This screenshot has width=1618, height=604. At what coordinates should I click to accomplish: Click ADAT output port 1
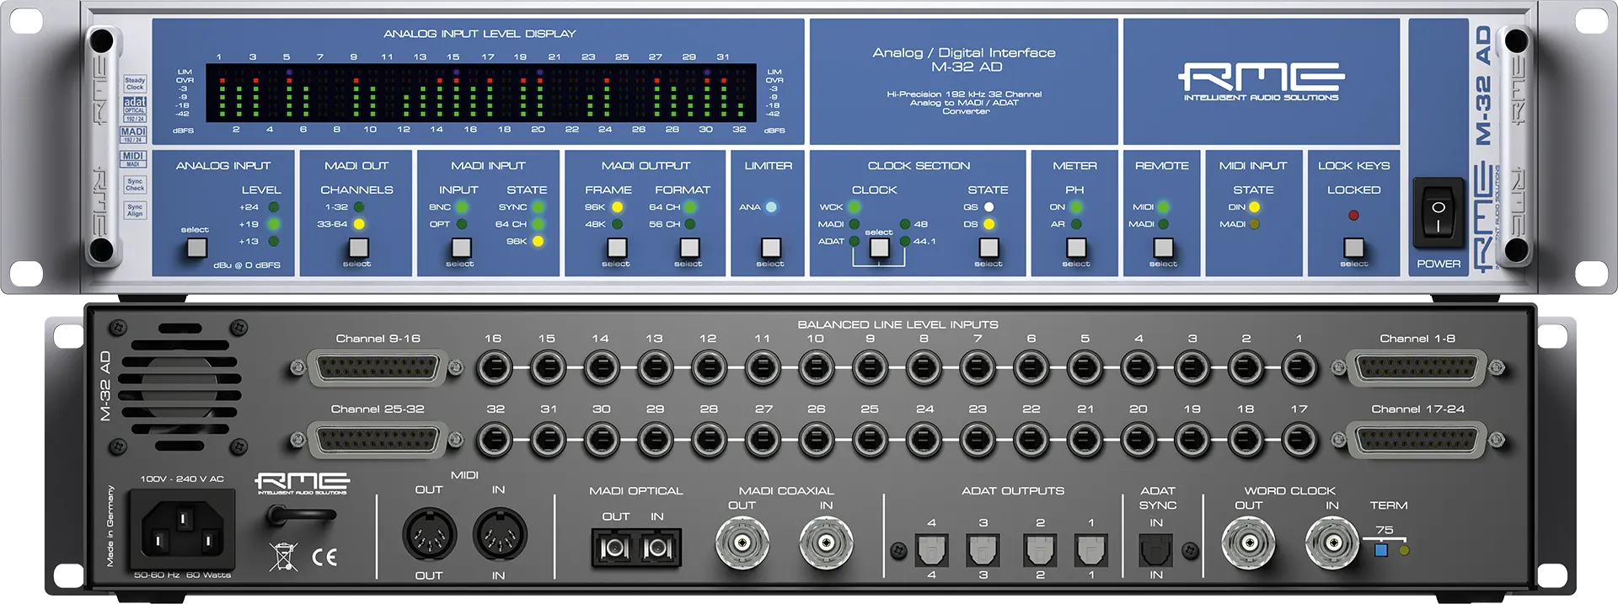pyautogui.click(x=1091, y=550)
